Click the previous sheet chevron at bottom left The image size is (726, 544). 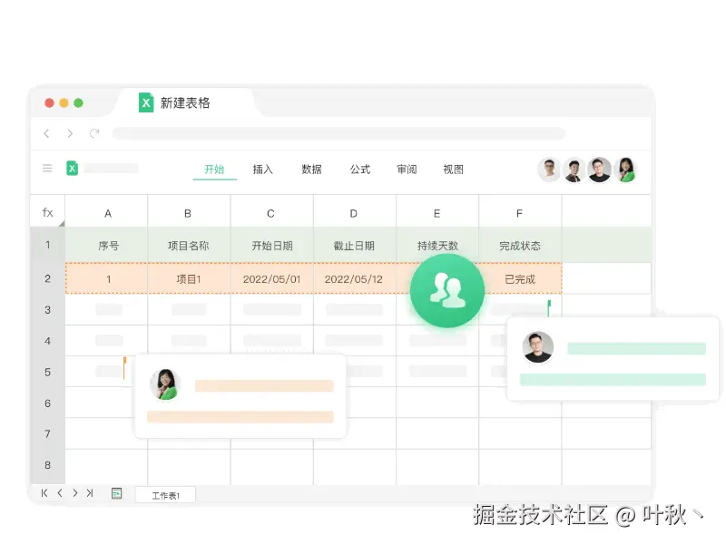[59, 494]
